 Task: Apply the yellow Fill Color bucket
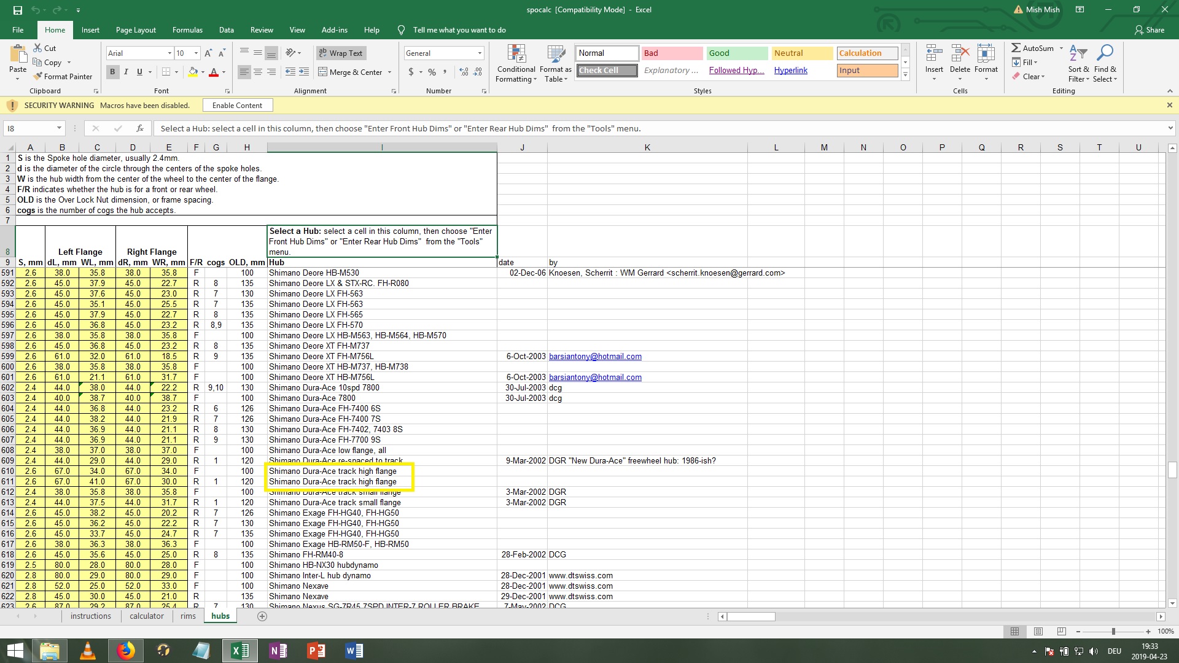(193, 72)
